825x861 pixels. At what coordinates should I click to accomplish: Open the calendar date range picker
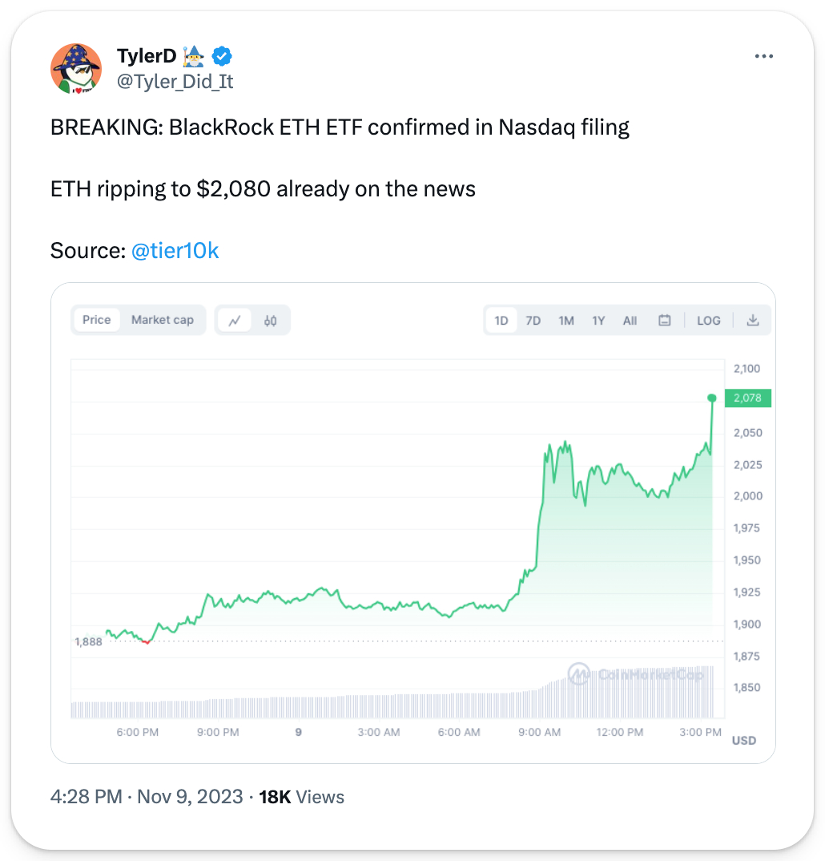[x=664, y=320]
